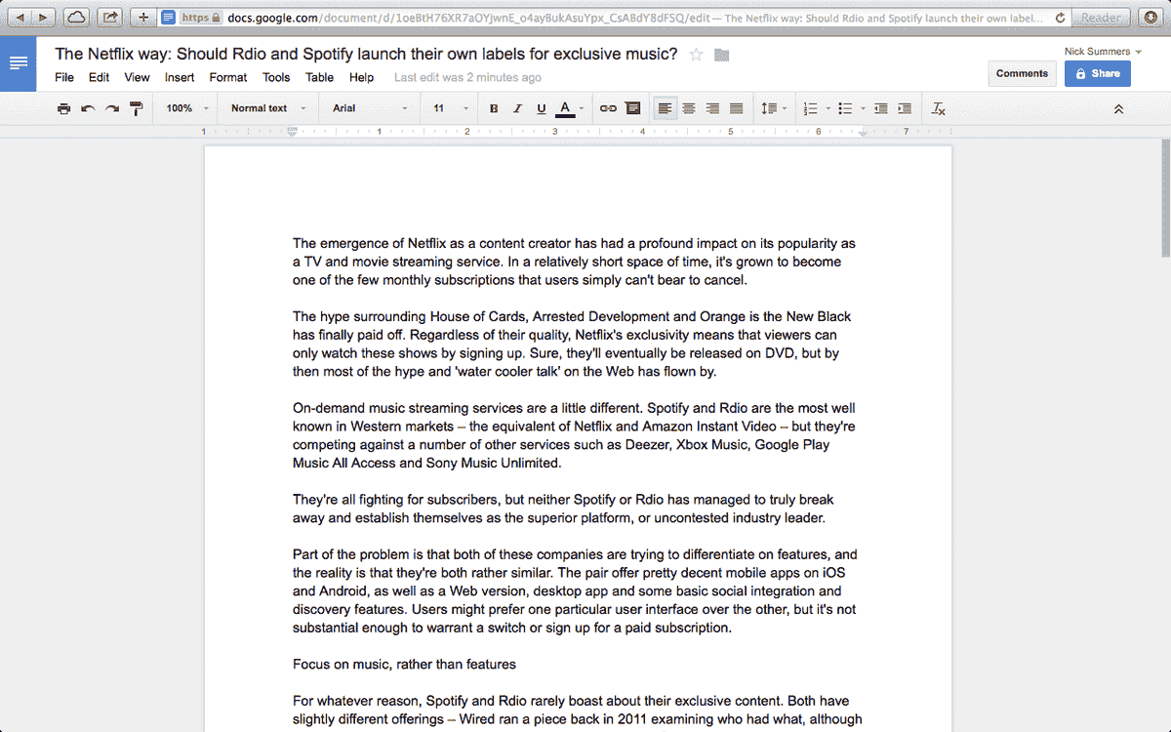Redo the last edit
Image resolution: width=1171 pixels, height=732 pixels.
[110, 108]
